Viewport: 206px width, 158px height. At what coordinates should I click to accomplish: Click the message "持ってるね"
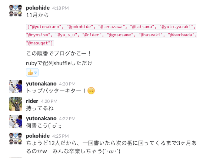click(40, 108)
